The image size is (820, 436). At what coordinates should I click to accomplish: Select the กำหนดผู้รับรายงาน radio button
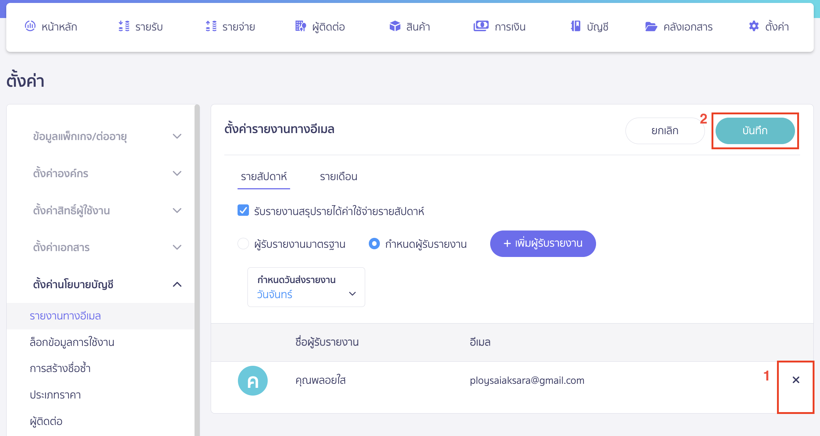pos(374,243)
